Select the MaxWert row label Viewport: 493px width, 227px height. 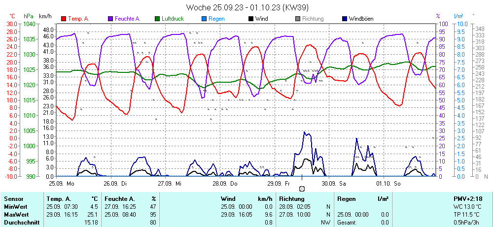tap(17, 215)
